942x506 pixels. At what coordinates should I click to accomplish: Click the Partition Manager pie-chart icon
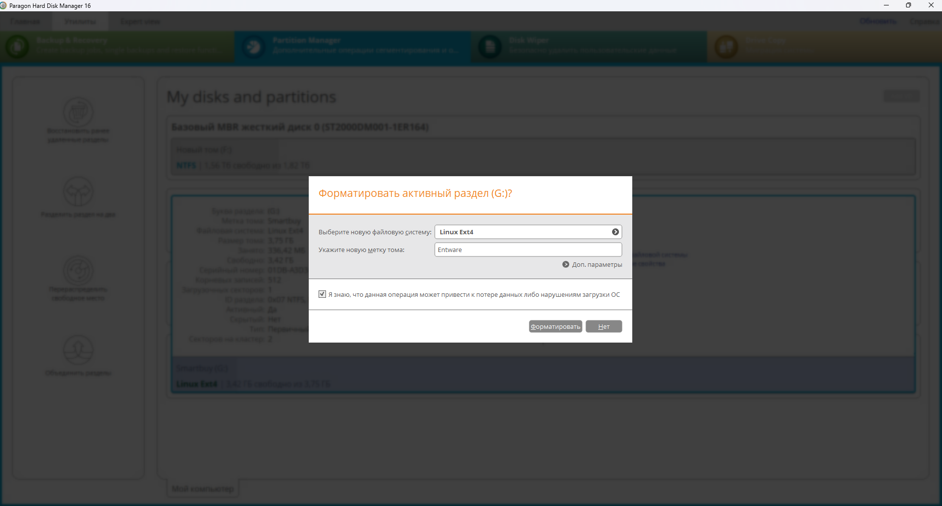[254, 47]
